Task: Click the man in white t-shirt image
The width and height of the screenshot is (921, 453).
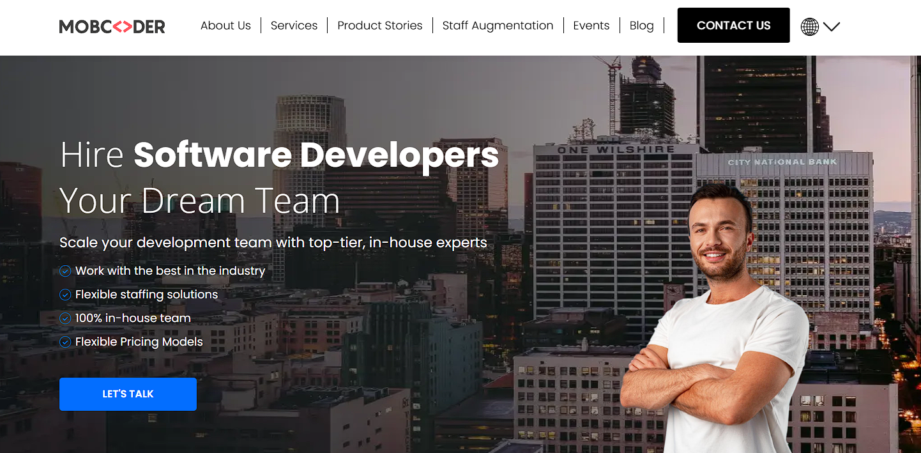Action: [x=715, y=318]
